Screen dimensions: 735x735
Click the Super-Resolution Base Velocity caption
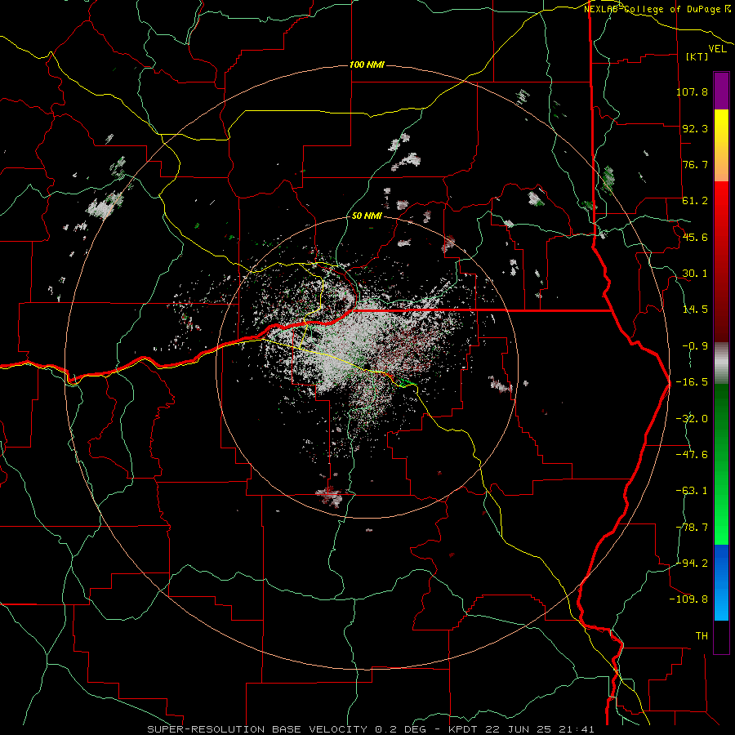[371, 729]
